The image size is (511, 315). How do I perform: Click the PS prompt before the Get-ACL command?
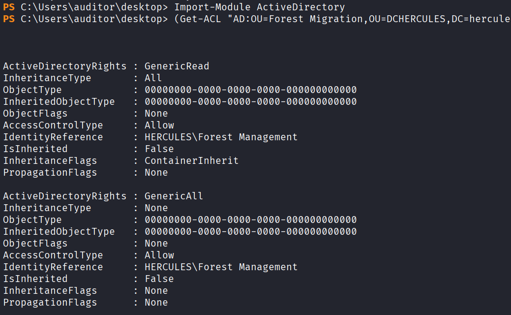pos(8,19)
